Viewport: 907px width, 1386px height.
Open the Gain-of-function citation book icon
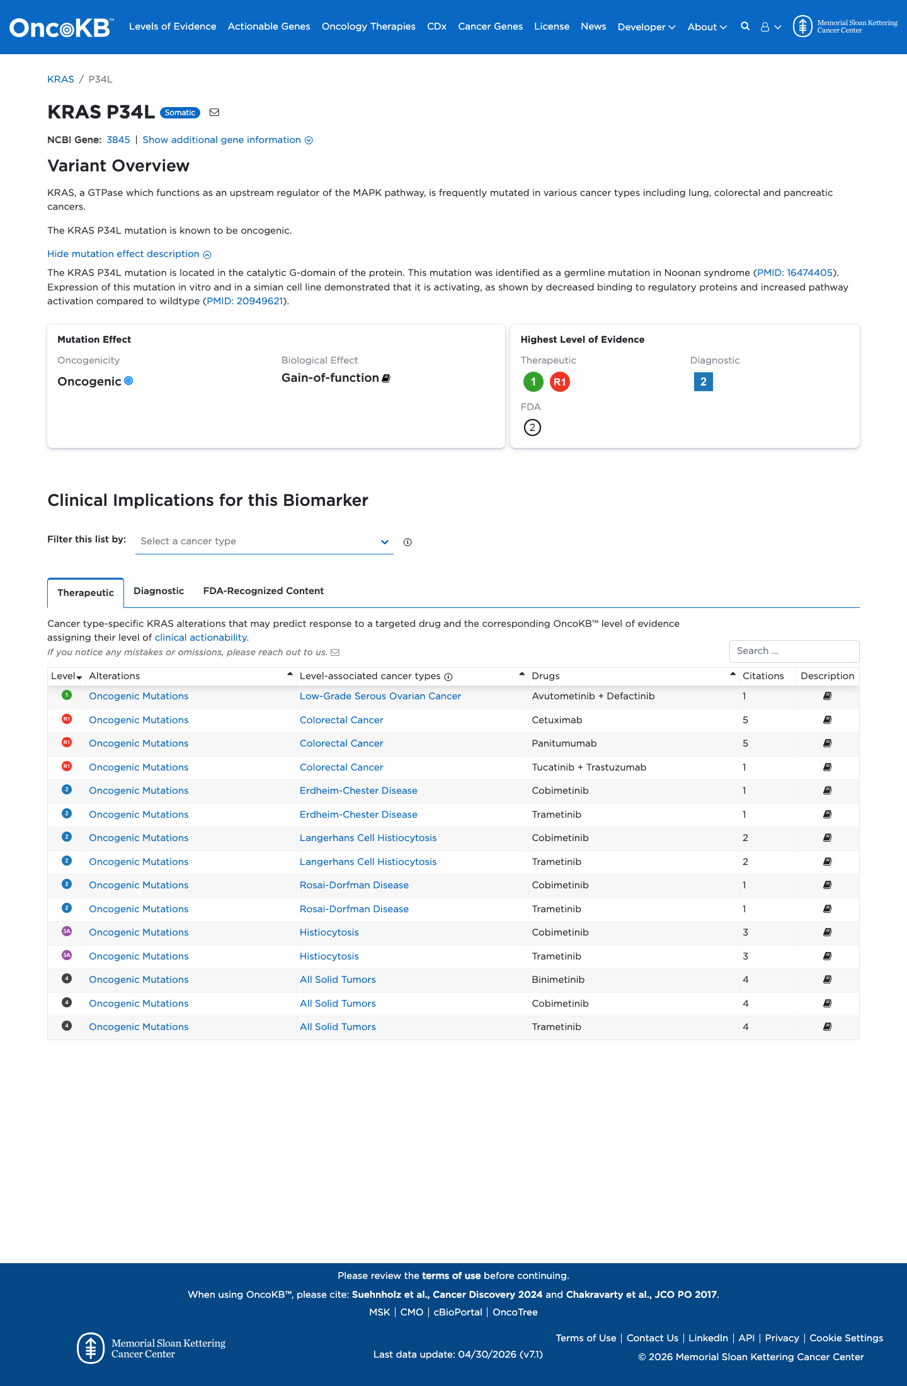386,378
